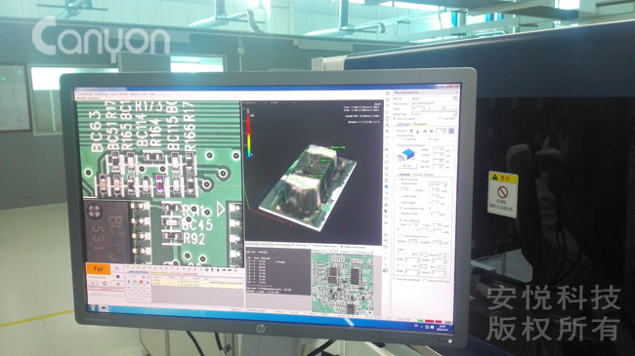The image size is (635, 356).
Task: Switch to the 3D Inspect tab
Action: (x=419, y=124)
